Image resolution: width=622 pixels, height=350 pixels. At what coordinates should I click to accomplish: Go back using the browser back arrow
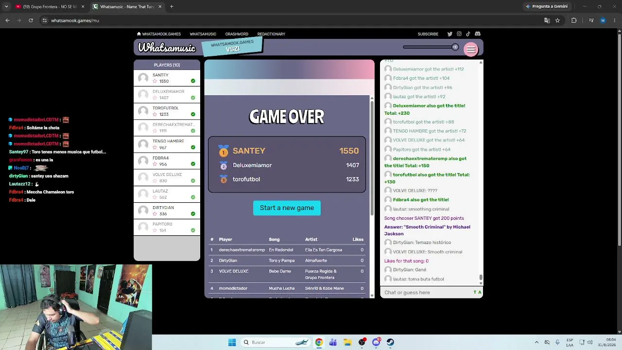[7, 20]
